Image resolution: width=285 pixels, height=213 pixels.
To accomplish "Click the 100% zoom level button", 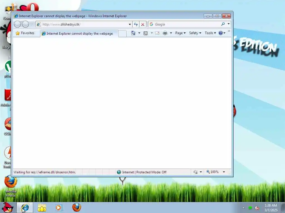I will [x=212, y=172].
